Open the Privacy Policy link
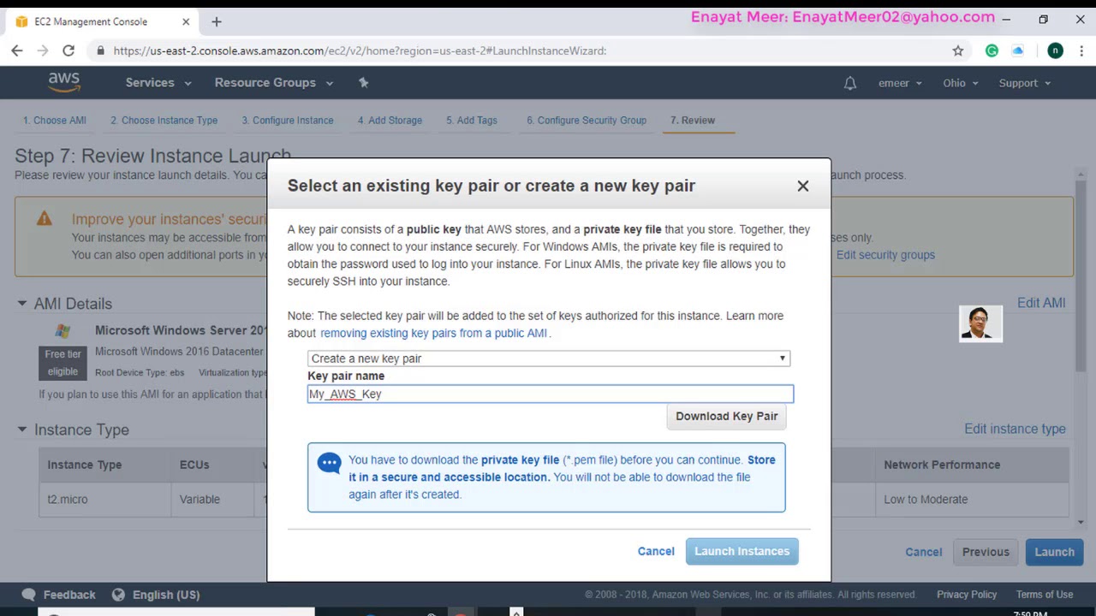This screenshot has height=616, width=1096. point(967,595)
